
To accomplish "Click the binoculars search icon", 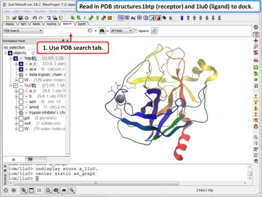I will 102,31.
